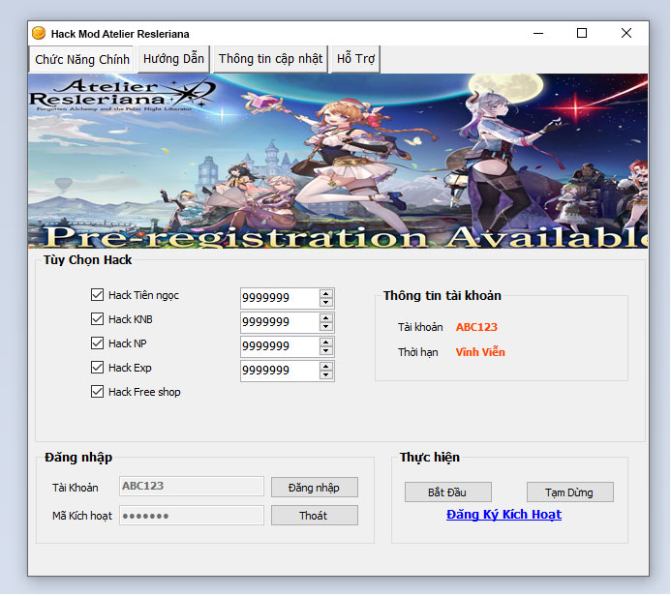671x596 pixels.
Task: Open the Hướng Dẫn tab
Action: (173, 59)
